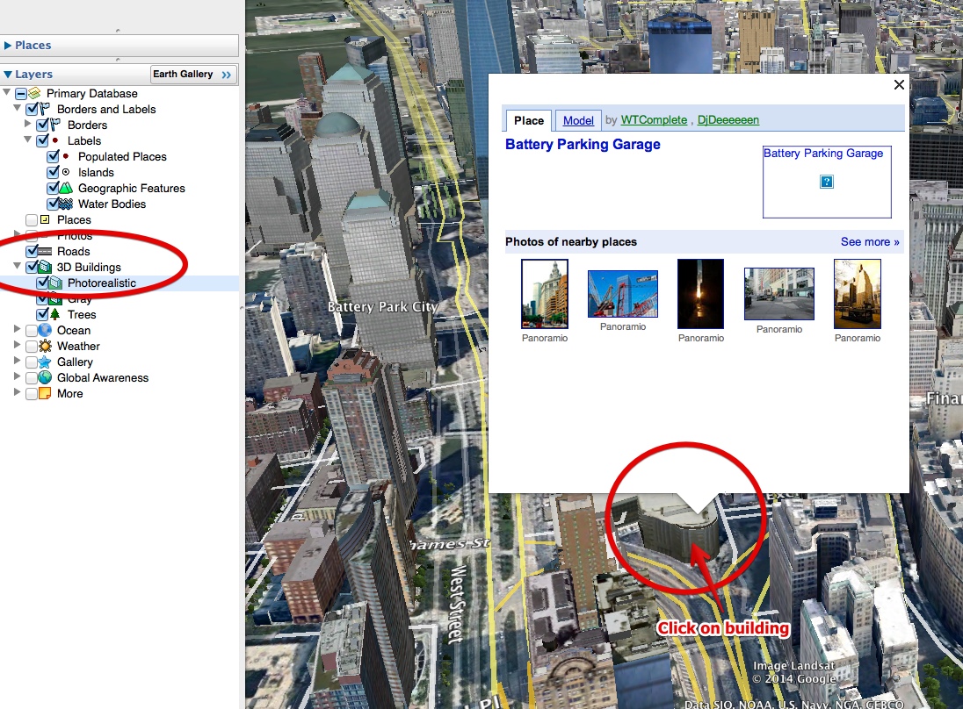Collapse the Primary Database tree

click(x=7, y=92)
